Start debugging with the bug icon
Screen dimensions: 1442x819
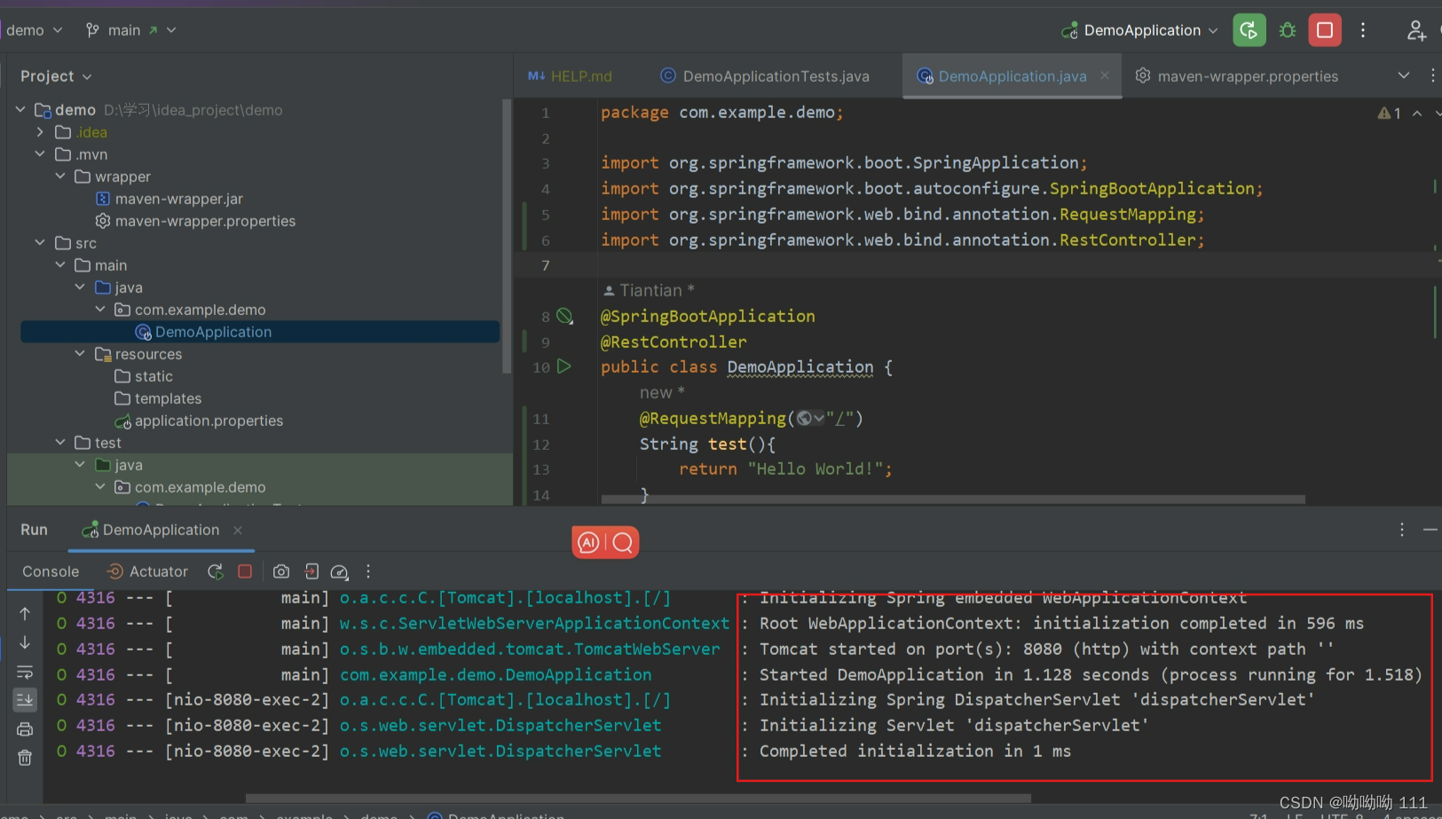pyautogui.click(x=1288, y=30)
